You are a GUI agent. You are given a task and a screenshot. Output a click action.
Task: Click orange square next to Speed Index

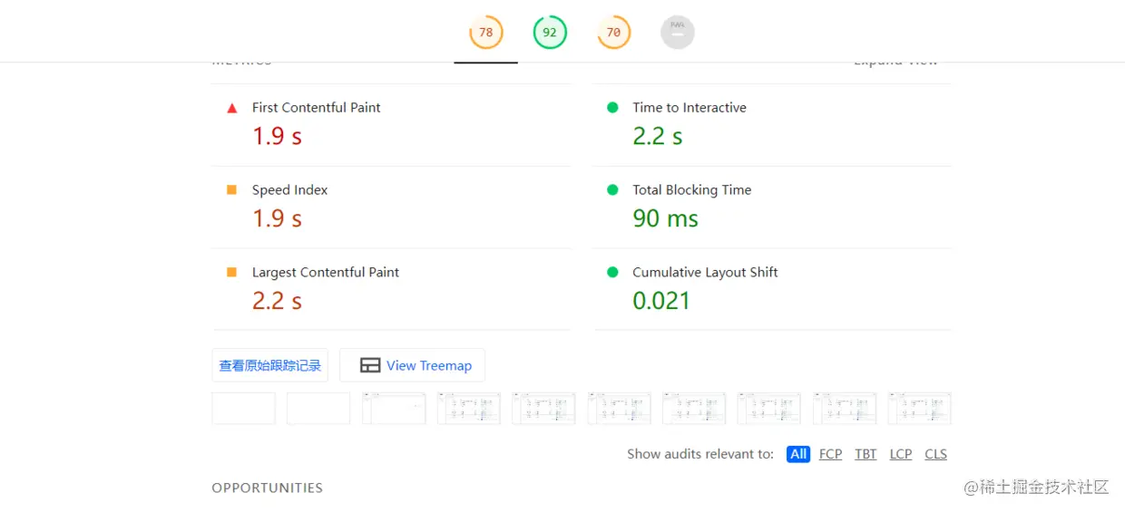[231, 189]
